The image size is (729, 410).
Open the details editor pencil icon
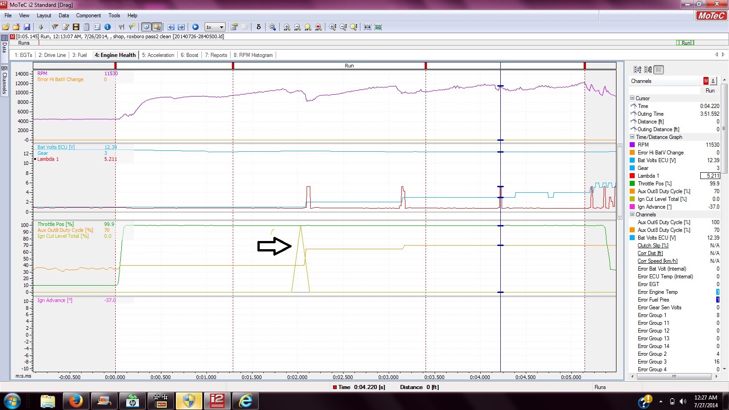point(66,27)
